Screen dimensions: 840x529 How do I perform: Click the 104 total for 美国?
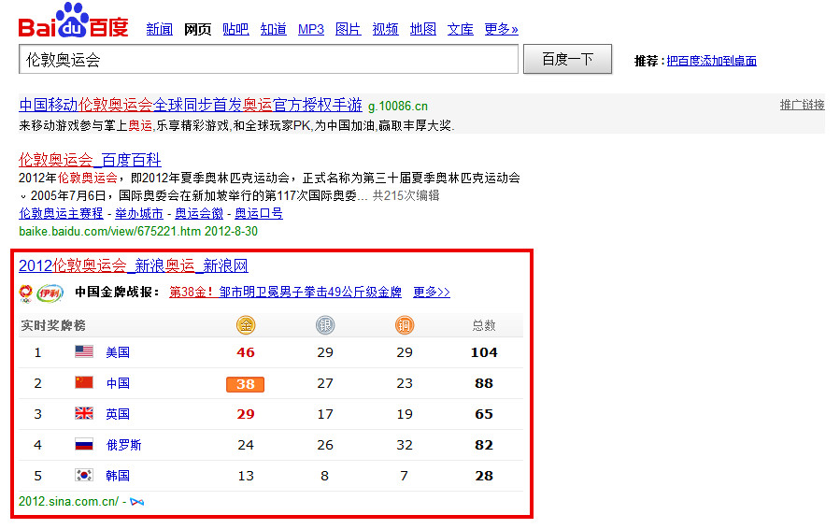[x=484, y=352]
